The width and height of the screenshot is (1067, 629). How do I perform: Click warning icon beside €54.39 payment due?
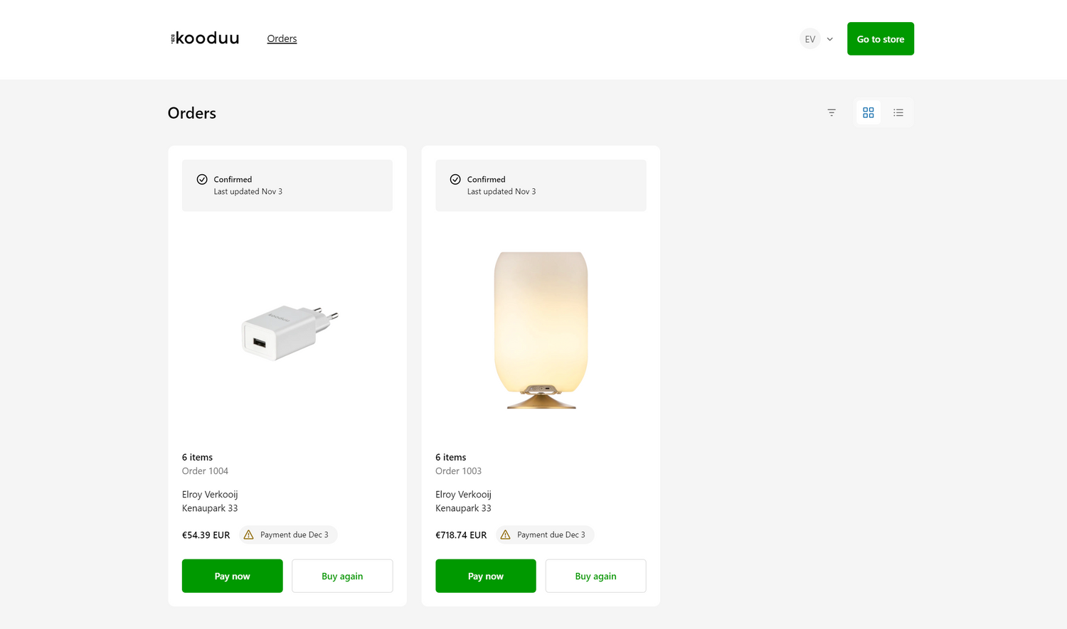248,534
